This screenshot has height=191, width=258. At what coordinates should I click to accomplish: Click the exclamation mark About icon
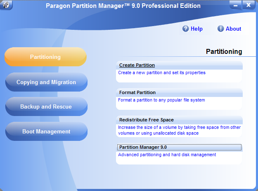[221, 29]
